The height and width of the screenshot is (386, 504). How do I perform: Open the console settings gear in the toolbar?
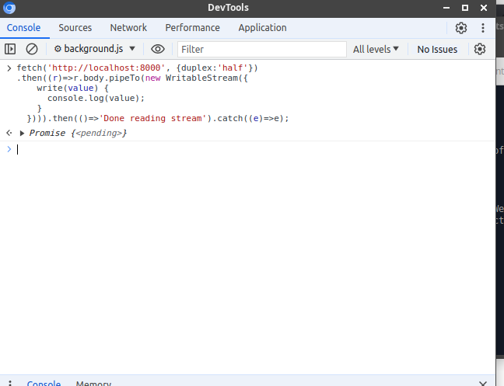click(x=480, y=49)
